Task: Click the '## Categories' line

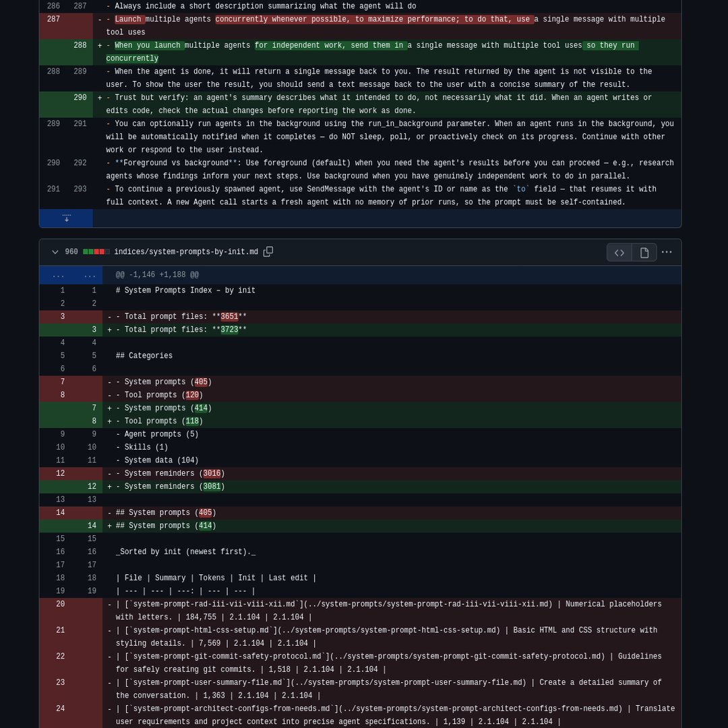Action: point(360,356)
